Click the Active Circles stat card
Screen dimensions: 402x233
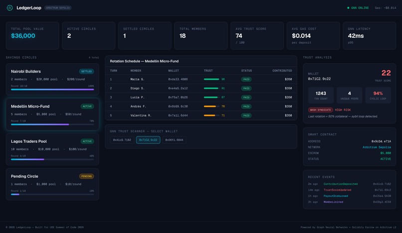click(x=88, y=35)
